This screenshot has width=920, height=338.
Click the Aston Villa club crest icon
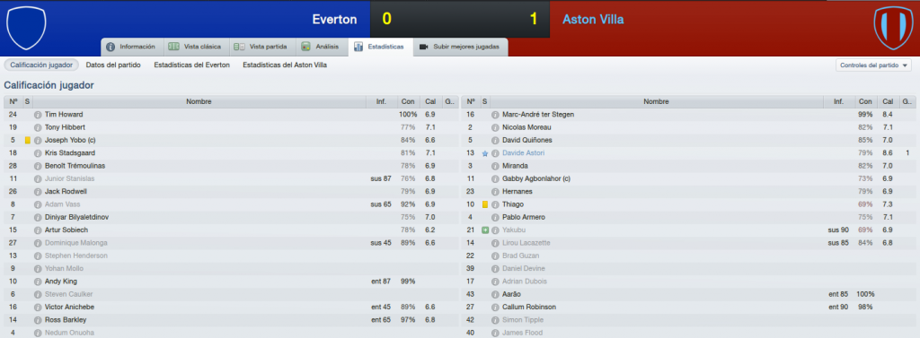pyautogui.click(x=893, y=28)
